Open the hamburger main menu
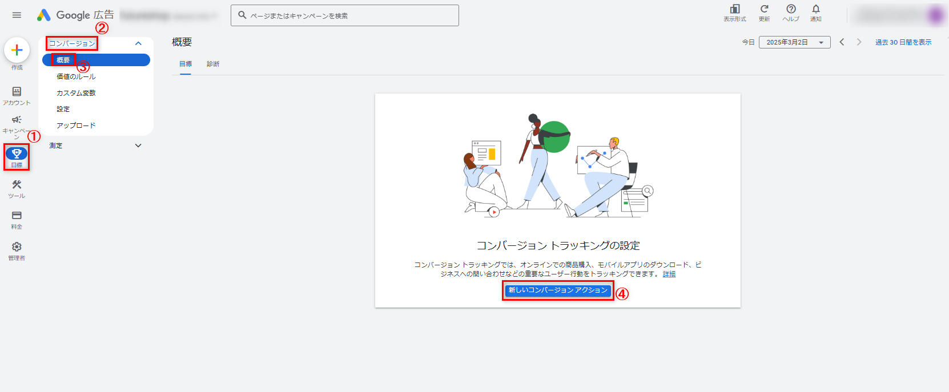 (17, 15)
